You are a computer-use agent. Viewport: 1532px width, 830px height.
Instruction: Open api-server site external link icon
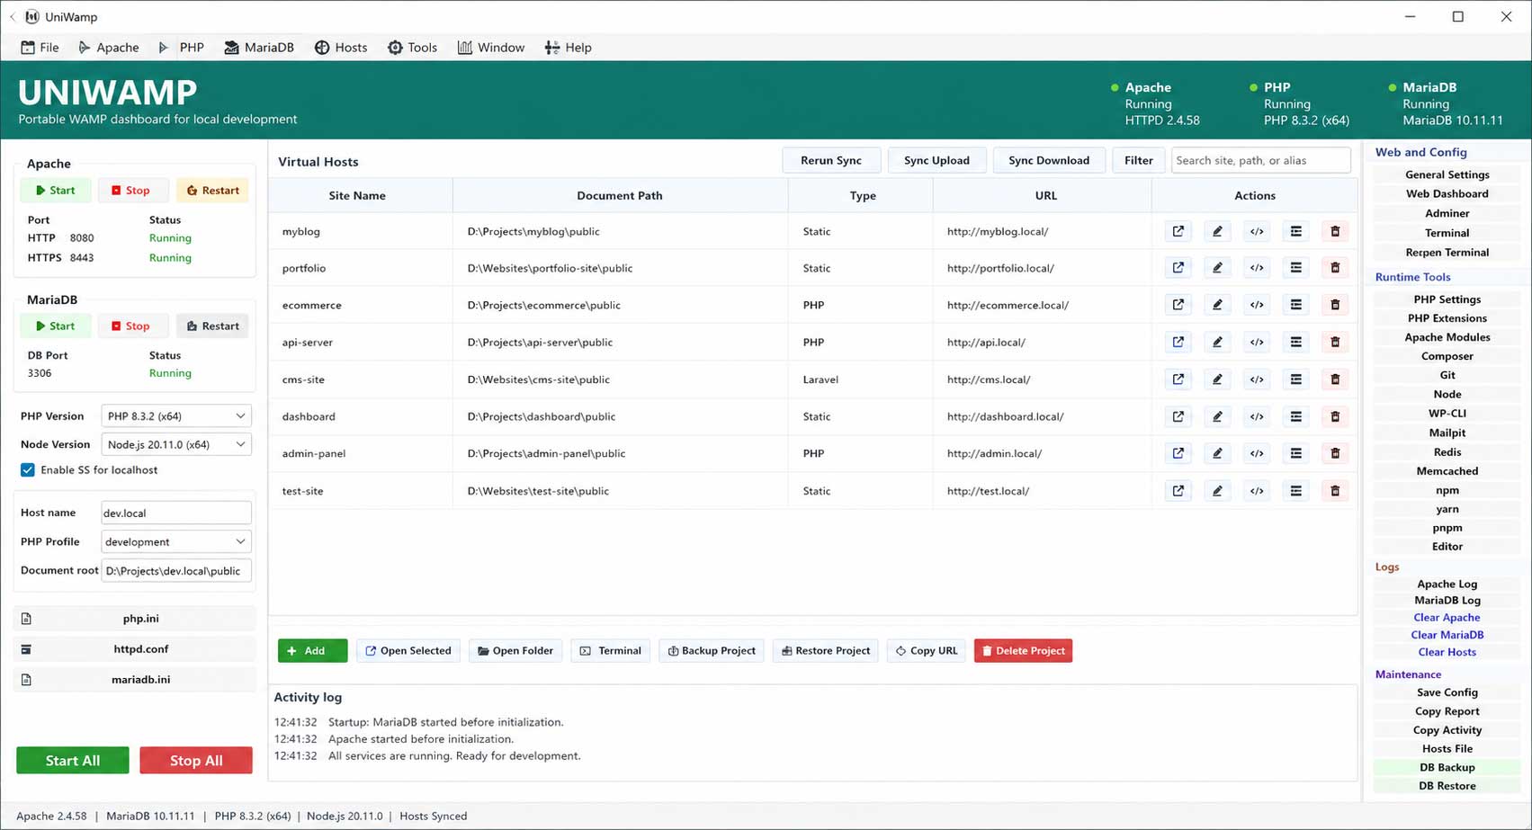coord(1178,342)
